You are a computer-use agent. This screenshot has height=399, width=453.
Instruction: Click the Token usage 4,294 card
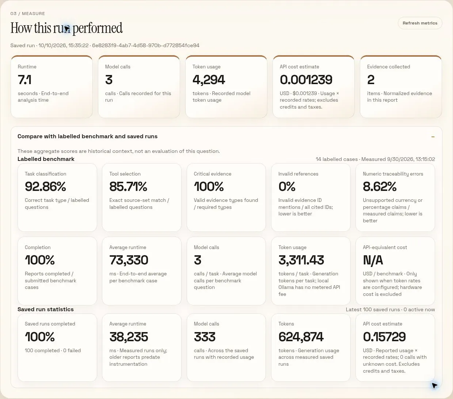click(226, 87)
